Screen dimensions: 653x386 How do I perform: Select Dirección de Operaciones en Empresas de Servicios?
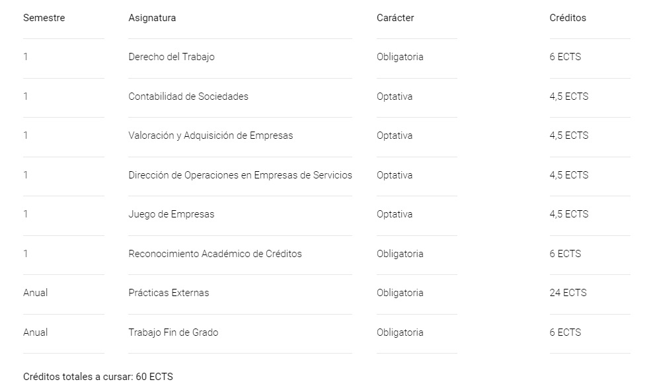[240, 175]
